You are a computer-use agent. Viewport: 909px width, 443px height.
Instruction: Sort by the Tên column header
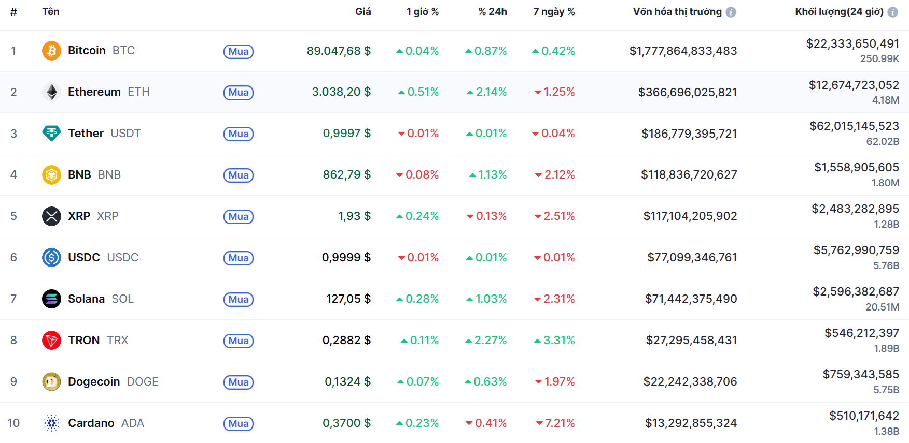coord(51,11)
